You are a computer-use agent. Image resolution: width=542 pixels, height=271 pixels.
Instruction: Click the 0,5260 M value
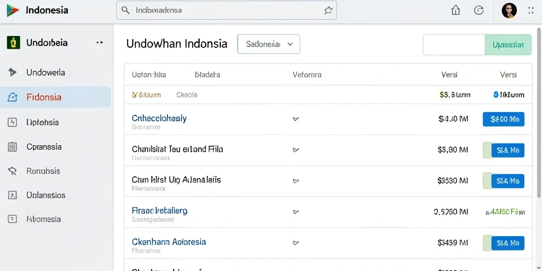(451, 212)
